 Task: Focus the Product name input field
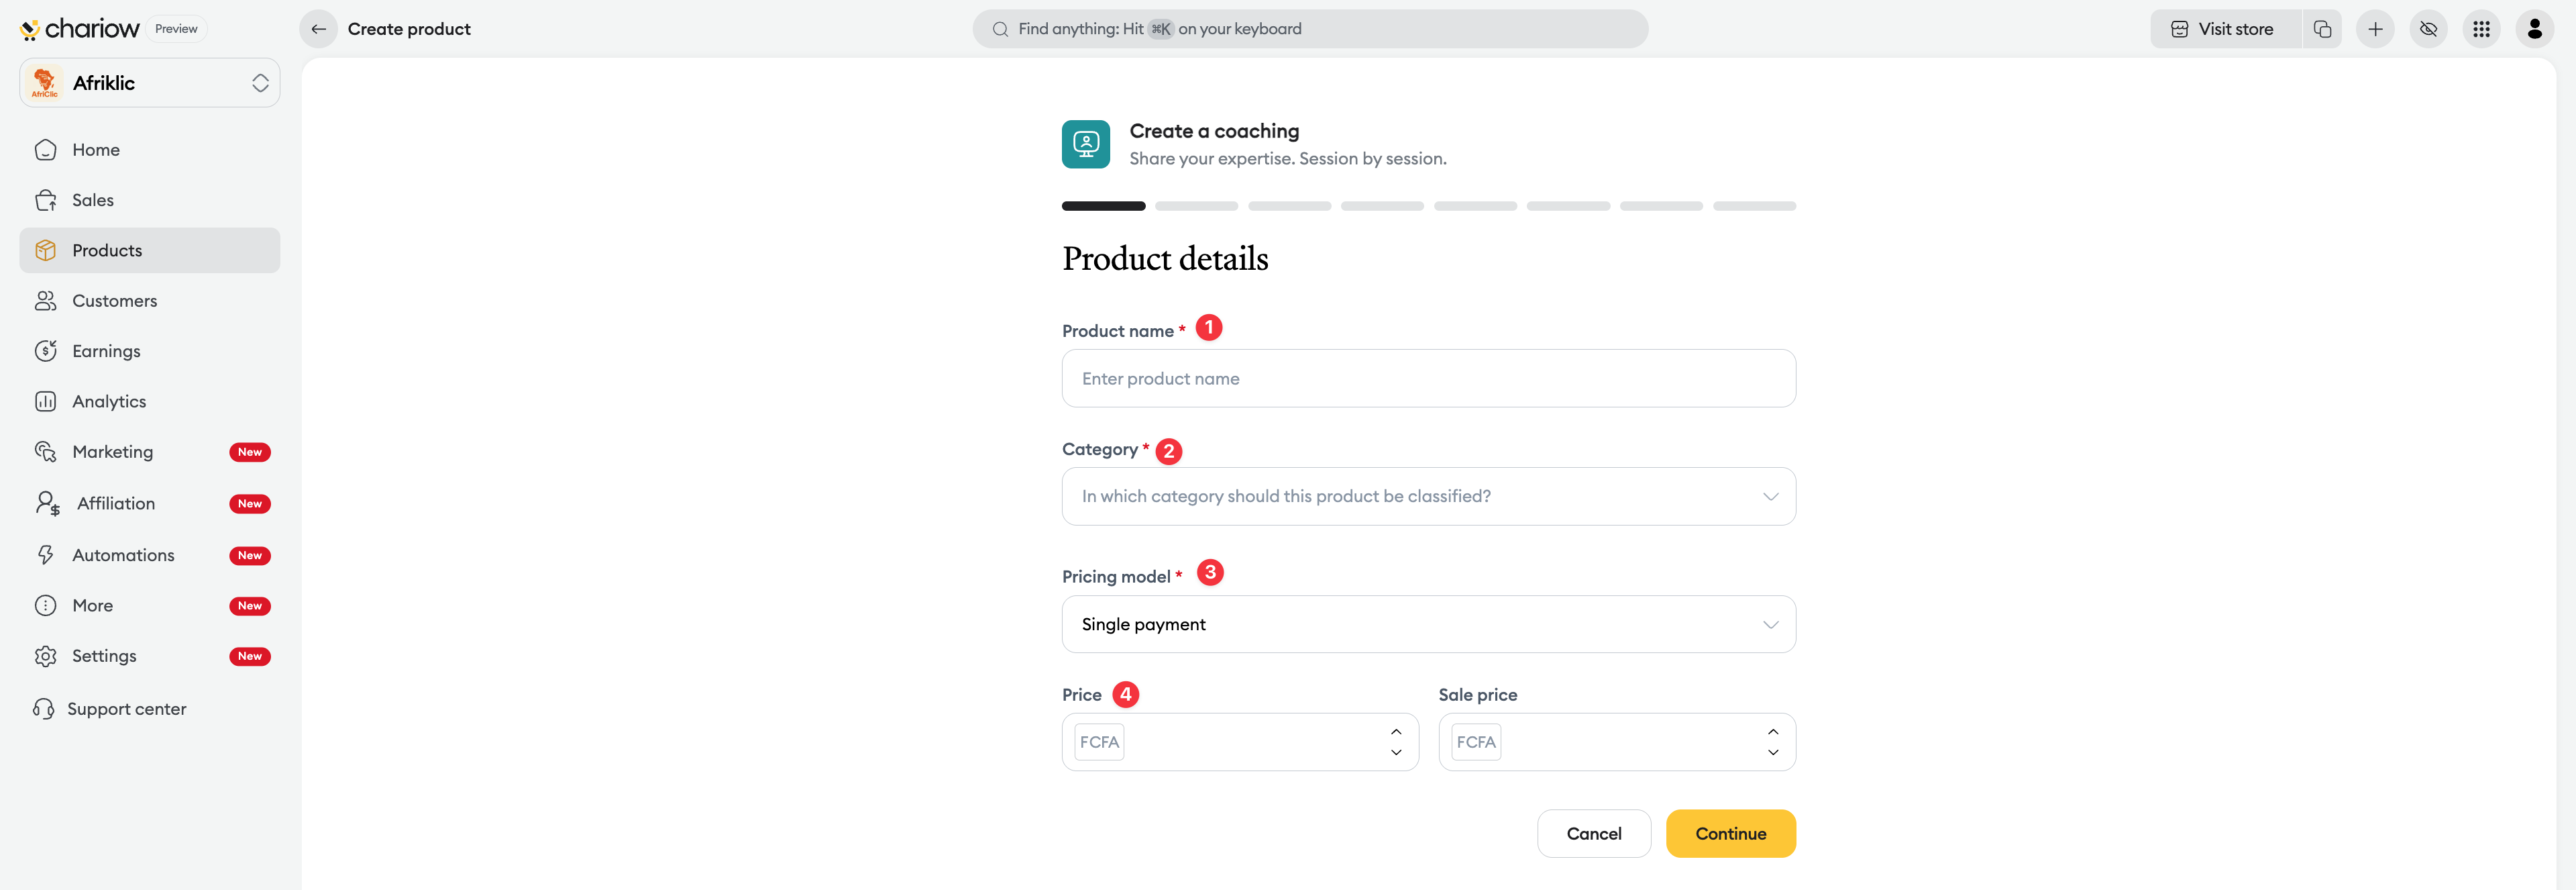tap(1428, 379)
